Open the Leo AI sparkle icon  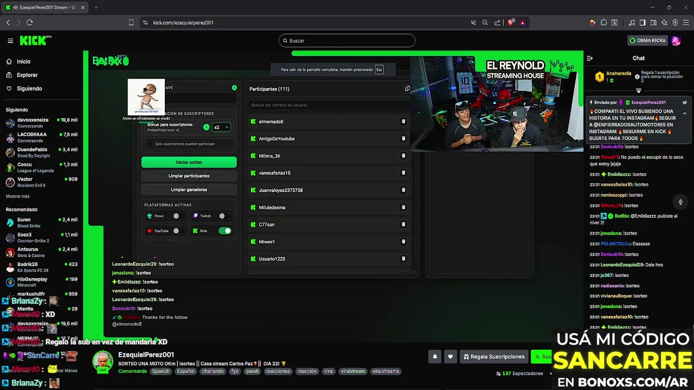[664, 23]
